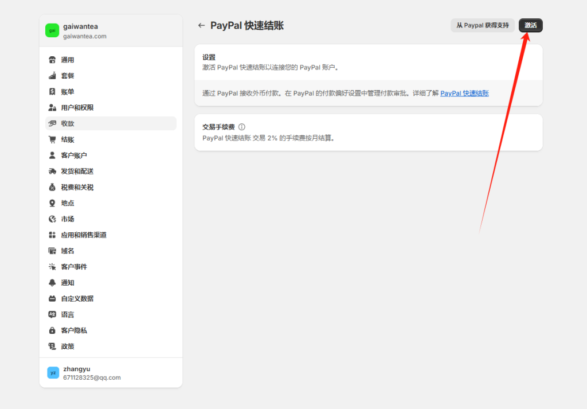The height and width of the screenshot is (409, 587).
Task: Select the 通知 notifications bell icon
Action: pos(52,282)
